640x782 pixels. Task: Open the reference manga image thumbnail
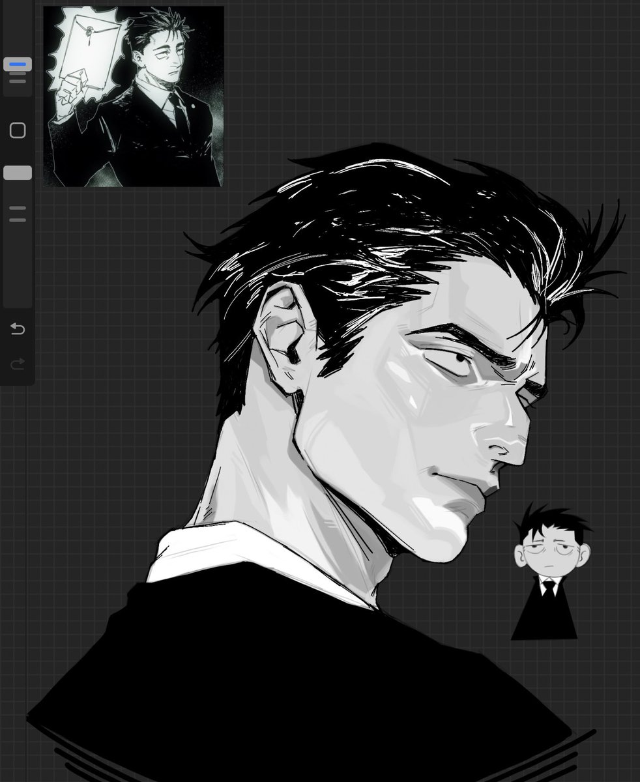pos(134,96)
